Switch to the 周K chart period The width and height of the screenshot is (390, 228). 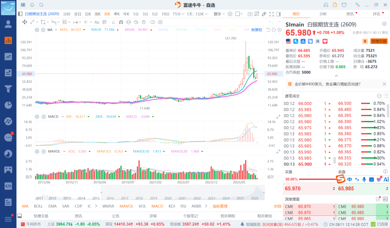[97, 14]
